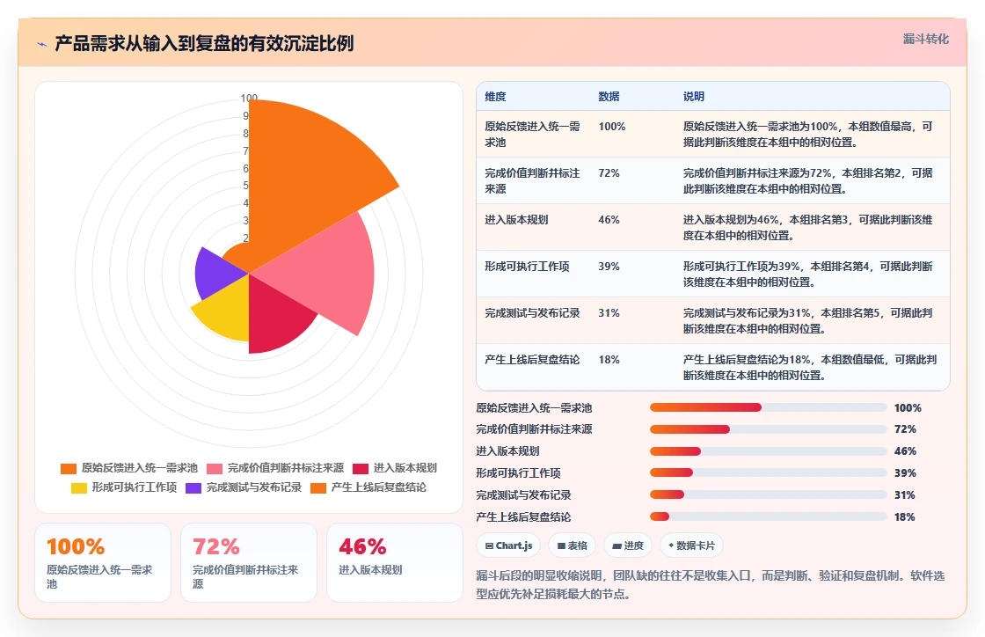Click the Chart.js chip
This screenshot has width=985, height=637.
tap(509, 545)
